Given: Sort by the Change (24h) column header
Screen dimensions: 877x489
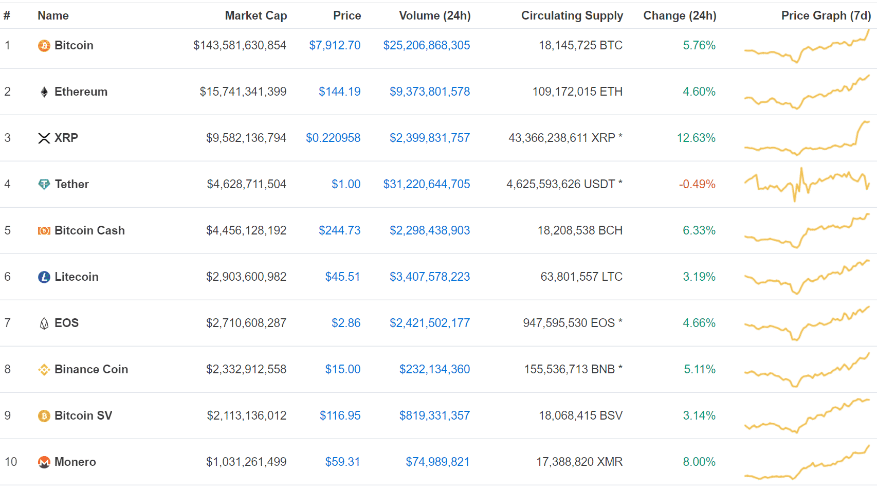Looking at the screenshot, I should (680, 15).
